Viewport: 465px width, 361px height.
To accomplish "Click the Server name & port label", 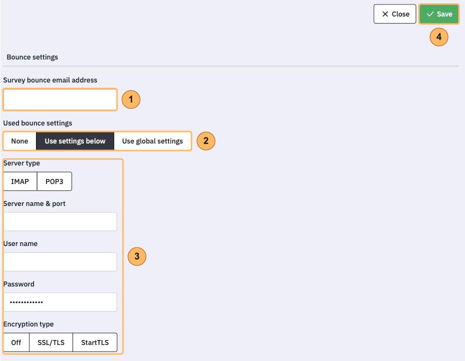I will pos(34,203).
